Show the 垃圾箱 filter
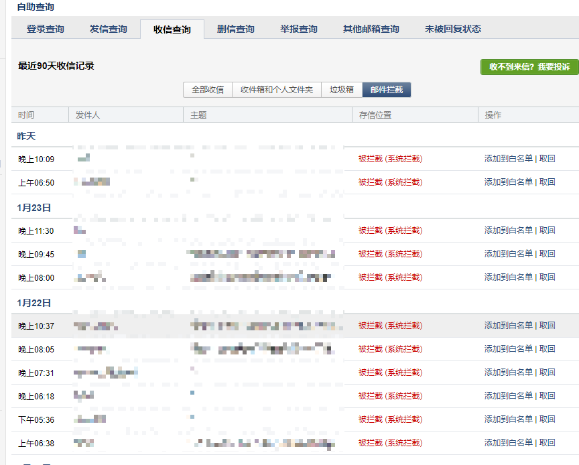 point(342,90)
